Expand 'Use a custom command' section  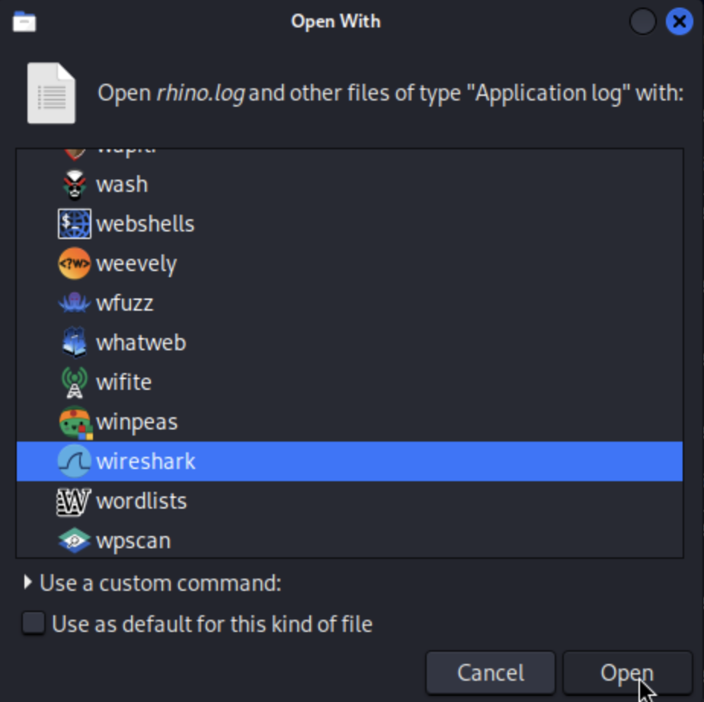[x=28, y=583]
